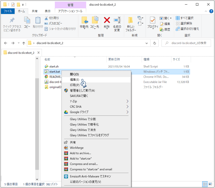The image size is (215, 188).
Task: Click Copy path (パスのコピー)
Action: (x=53, y=23)
